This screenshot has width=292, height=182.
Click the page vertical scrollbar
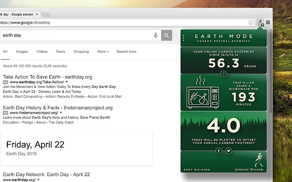pyautogui.click(x=271, y=71)
